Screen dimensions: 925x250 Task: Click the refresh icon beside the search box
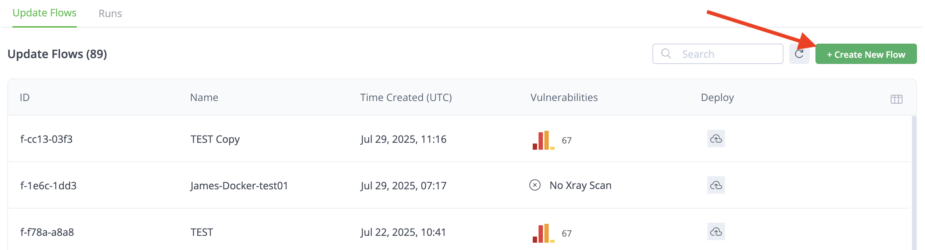click(799, 54)
